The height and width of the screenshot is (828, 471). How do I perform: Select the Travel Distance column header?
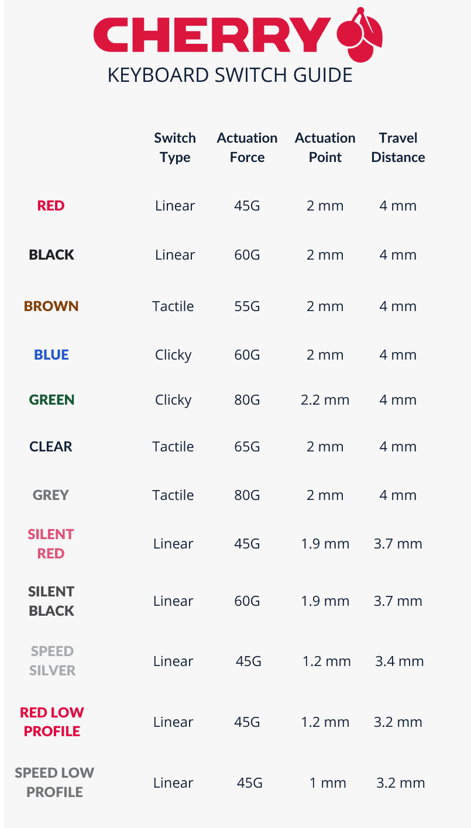coord(398,147)
